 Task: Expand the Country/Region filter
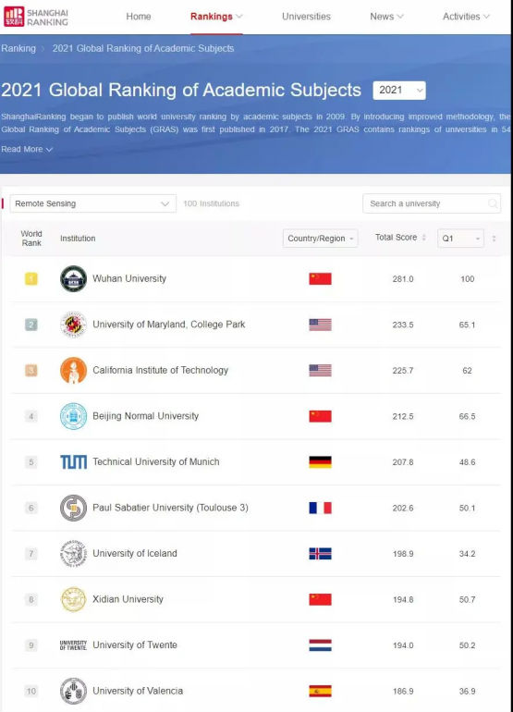320,239
